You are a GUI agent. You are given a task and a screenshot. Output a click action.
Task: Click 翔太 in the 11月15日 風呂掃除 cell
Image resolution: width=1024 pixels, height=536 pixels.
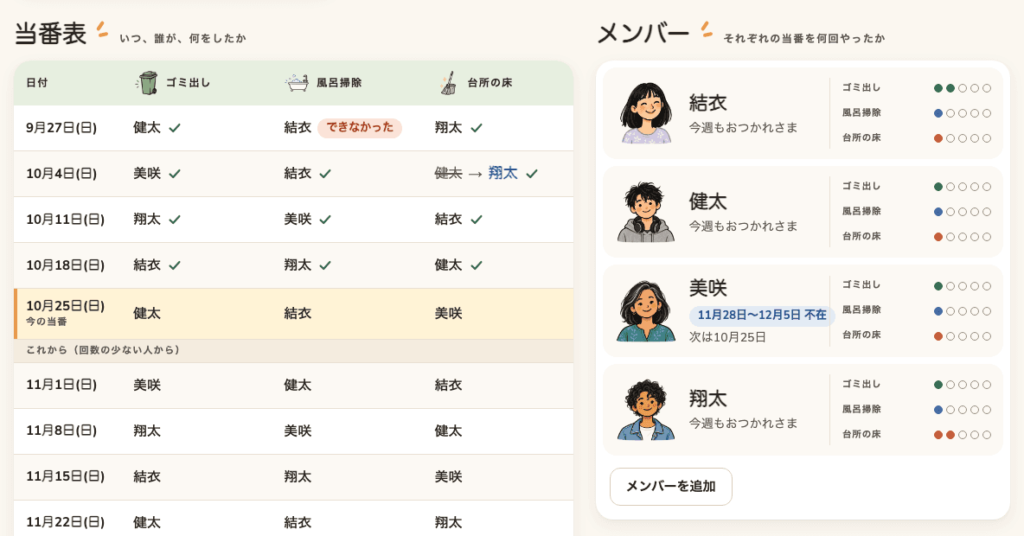[298, 476]
